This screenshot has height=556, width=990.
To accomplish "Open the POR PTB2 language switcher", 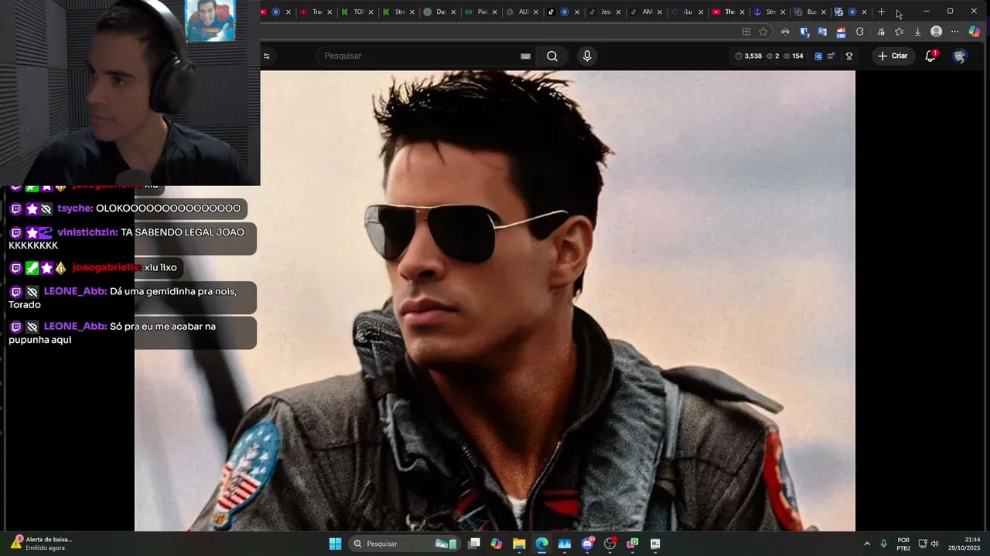I will click(903, 544).
